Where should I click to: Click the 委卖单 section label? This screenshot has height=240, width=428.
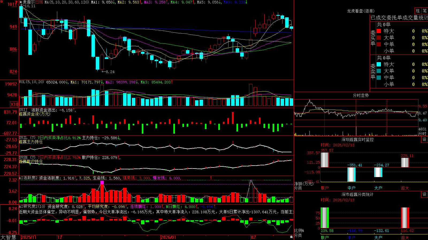pos(373,71)
